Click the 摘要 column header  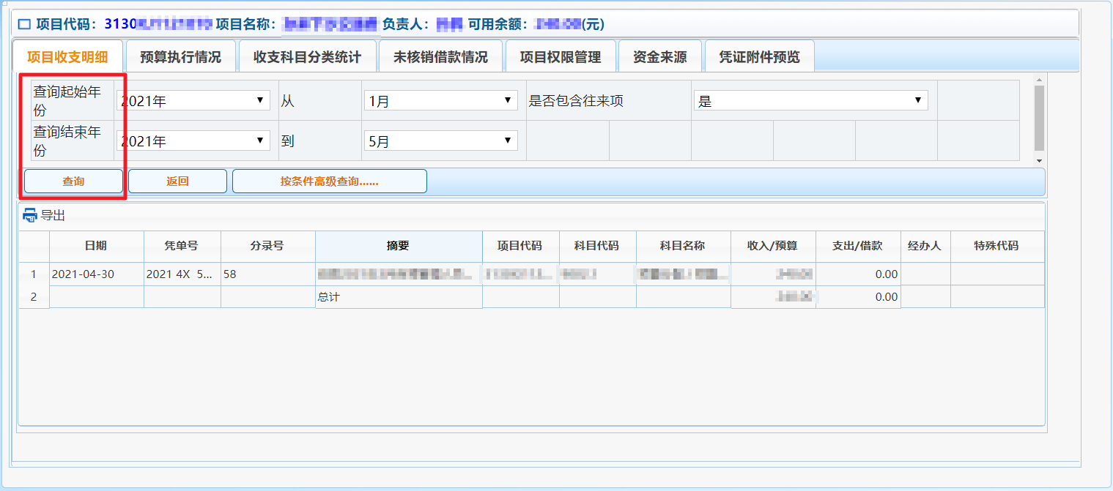click(398, 246)
